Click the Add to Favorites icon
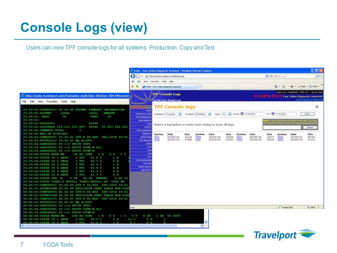This screenshot has height=253, width=337. (x=137, y=86)
